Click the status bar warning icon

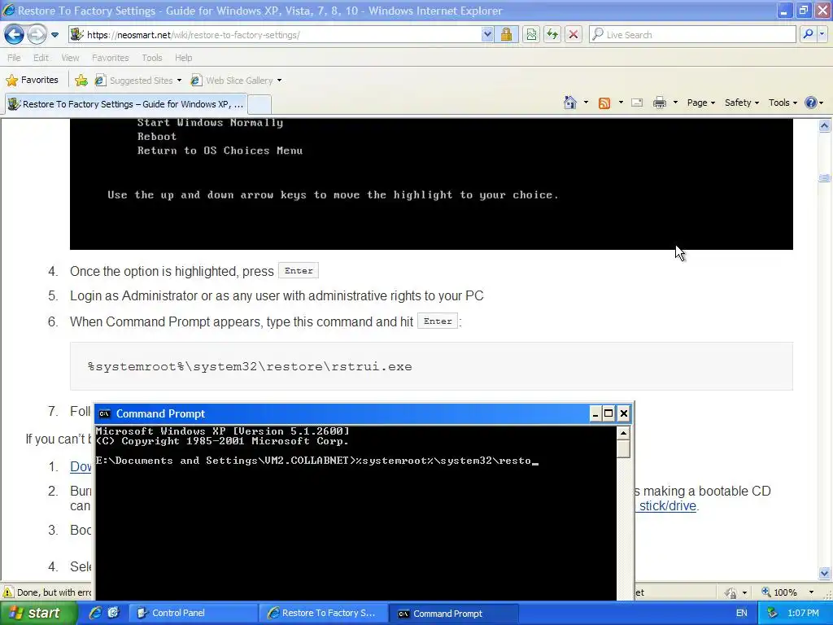tap(8, 592)
